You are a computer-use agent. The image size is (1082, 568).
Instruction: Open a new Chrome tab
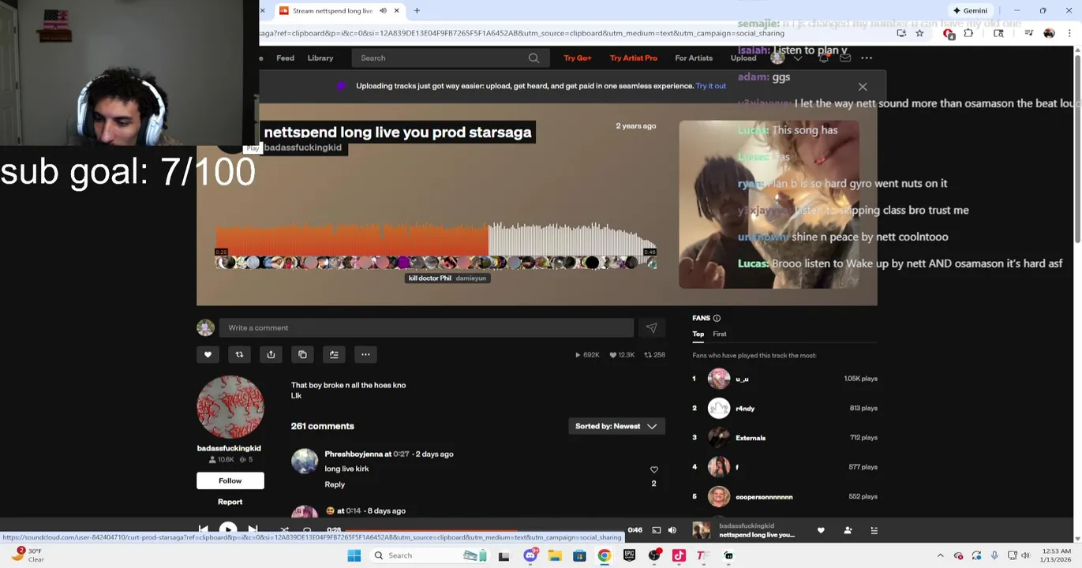click(x=417, y=11)
